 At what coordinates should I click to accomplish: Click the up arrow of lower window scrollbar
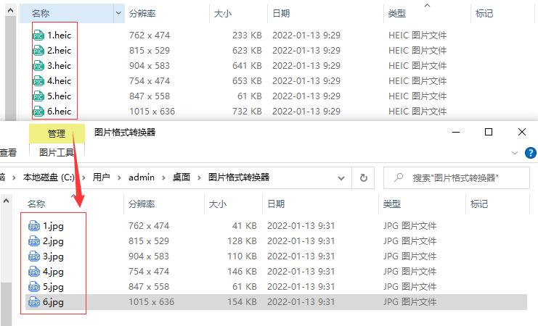[x=6, y=201]
